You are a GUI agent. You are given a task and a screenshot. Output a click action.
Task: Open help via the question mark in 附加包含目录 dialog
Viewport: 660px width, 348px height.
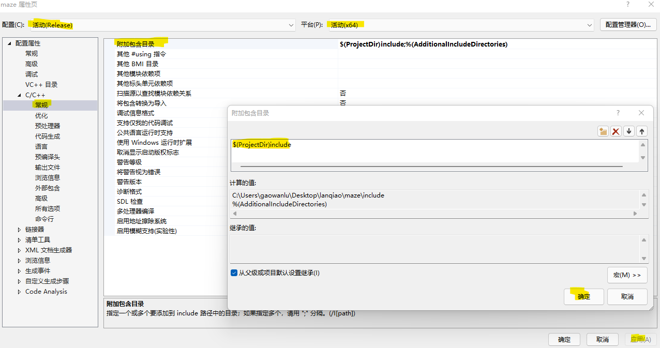[618, 112]
